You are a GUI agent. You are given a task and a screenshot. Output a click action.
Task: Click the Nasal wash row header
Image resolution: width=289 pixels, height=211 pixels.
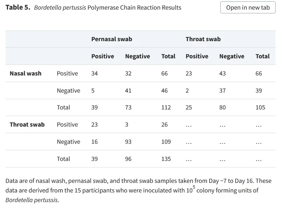(x=26, y=73)
